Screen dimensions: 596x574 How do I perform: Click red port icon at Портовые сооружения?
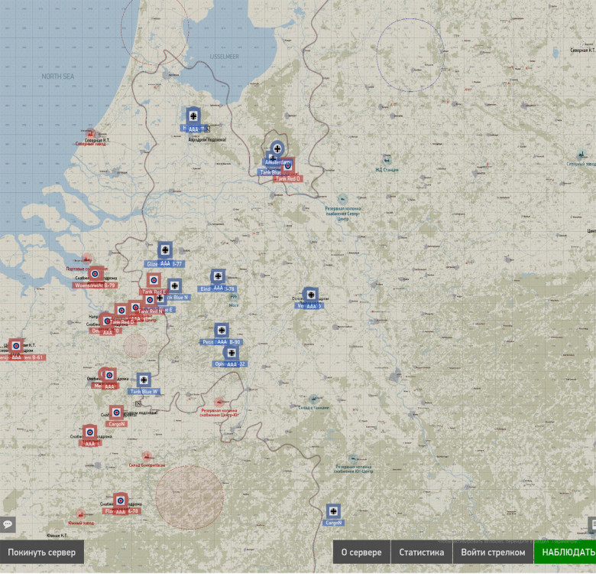(x=87, y=259)
